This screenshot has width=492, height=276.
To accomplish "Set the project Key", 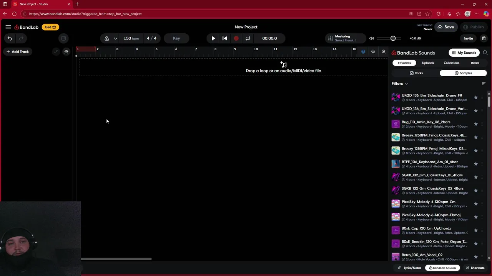I will (x=176, y=38).
